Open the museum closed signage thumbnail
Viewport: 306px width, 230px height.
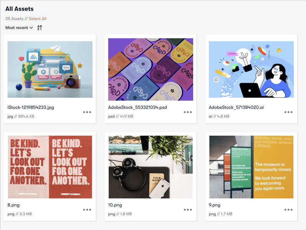251,167
